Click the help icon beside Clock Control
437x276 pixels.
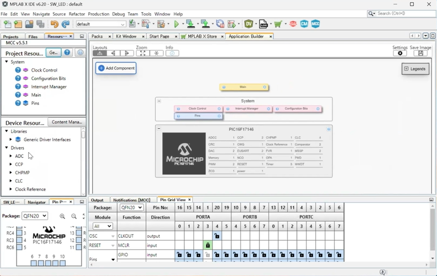coord(18,70)
